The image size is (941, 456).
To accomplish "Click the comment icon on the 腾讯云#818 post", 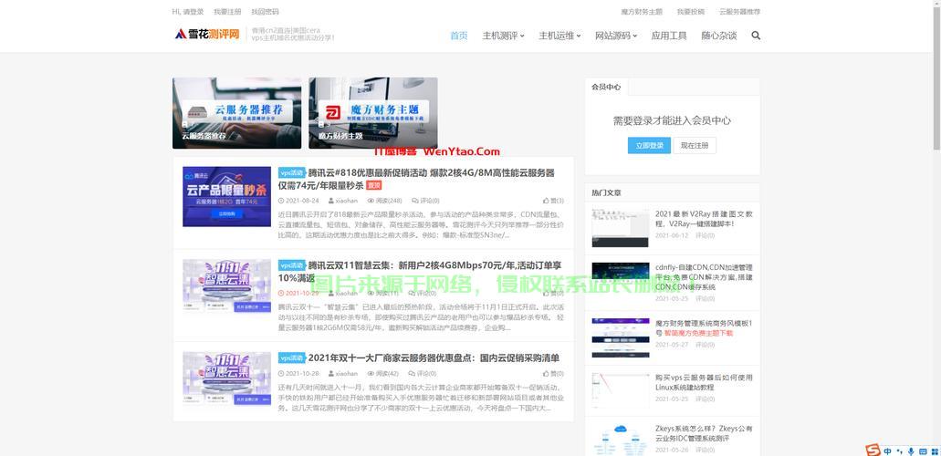I will pyautogui.click(x=415, y=201).
